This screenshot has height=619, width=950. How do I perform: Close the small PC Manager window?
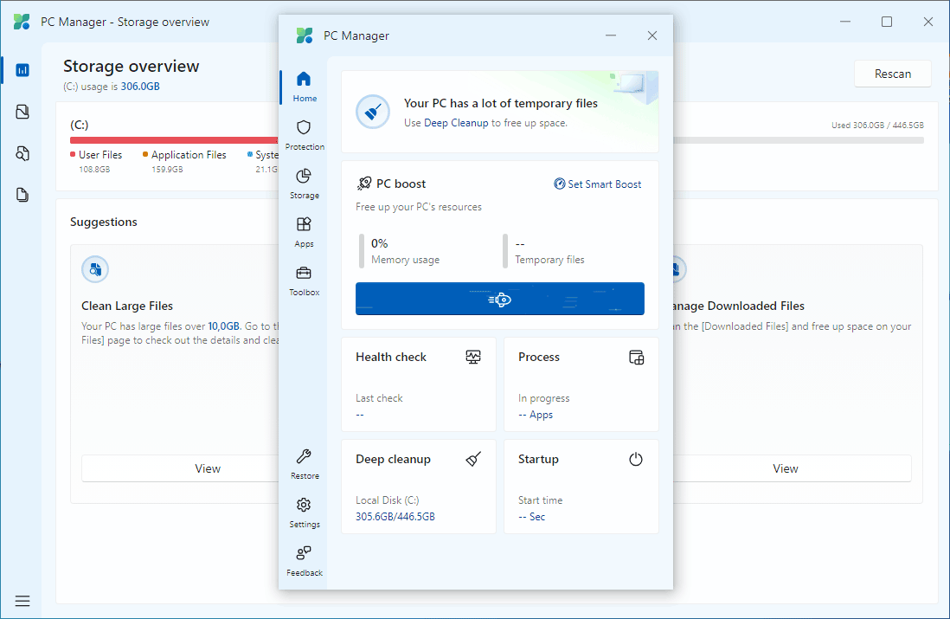pos(652,35)
